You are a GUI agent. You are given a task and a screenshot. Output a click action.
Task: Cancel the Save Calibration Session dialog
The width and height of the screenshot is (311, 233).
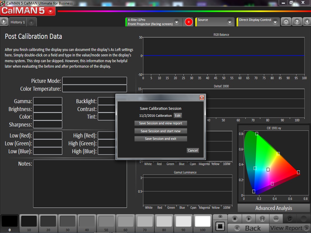[x=193, y=150]
